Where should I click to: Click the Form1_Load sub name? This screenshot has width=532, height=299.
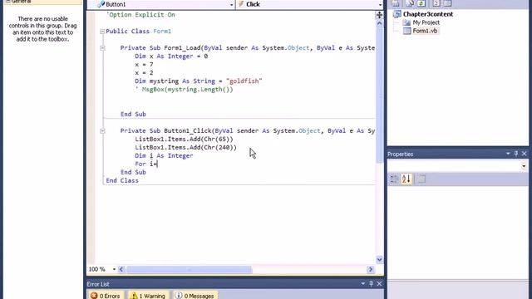182,48
